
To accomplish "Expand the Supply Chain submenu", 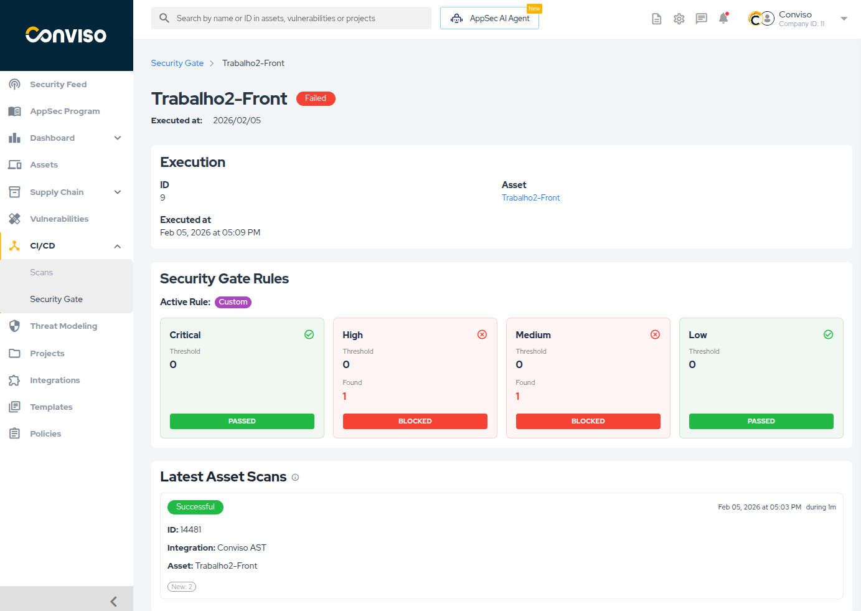I will 118,192.
